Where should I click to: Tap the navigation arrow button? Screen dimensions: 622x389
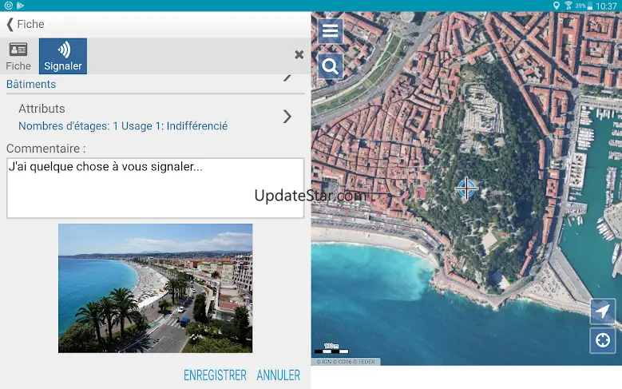602,311
